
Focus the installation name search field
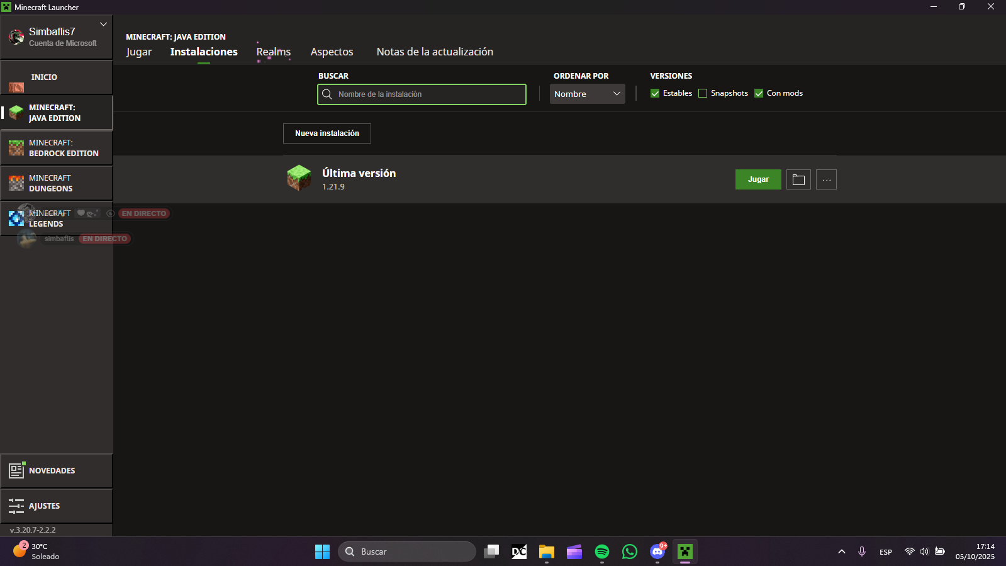[422, 94]
